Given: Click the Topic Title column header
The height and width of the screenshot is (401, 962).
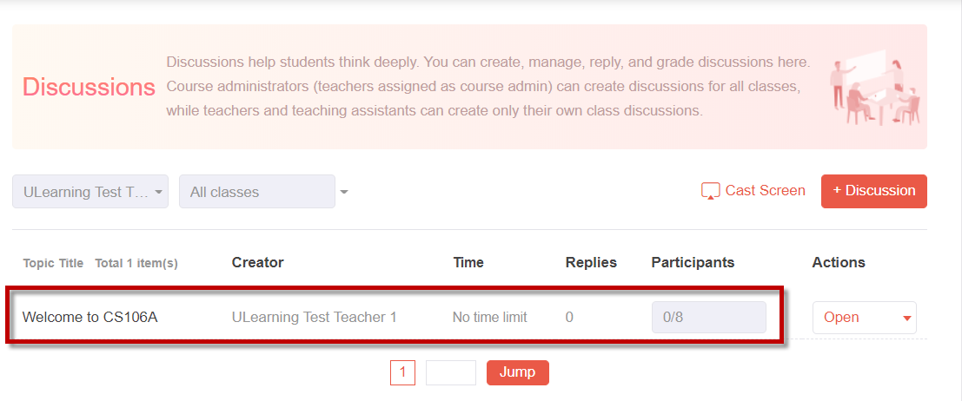Looking at the screenshot, I should [x=53, y=263].
